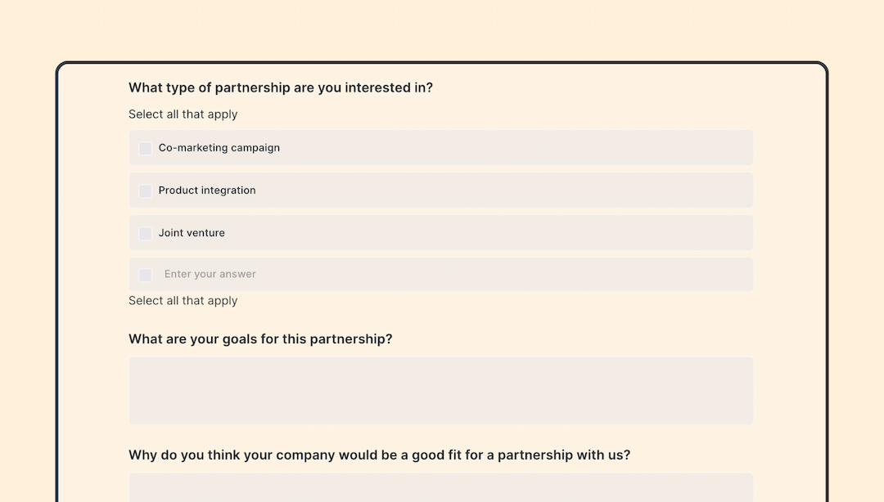Toggle the Co-marketing campaign checkbox

coord(145,148)
